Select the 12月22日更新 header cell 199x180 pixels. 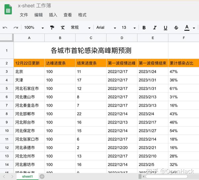[x=29, y=63]
